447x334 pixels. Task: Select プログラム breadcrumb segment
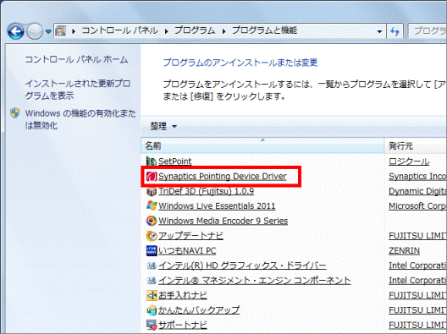pos(195,30)
